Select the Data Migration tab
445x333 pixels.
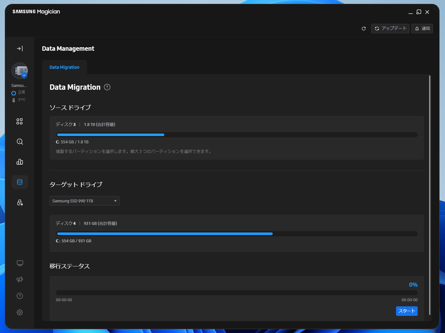(x=65, y=67)
